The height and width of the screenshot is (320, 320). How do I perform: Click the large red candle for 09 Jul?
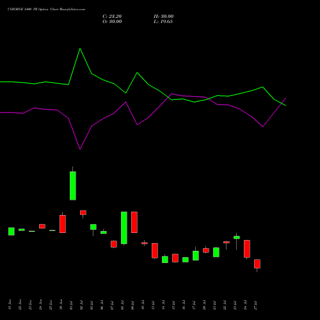point(134,222)
